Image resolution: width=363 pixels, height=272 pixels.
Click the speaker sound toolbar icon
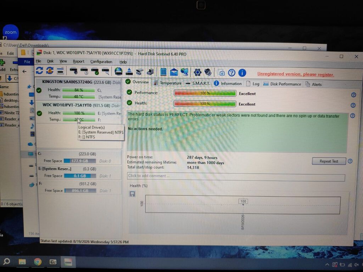(x=208, y=72)
